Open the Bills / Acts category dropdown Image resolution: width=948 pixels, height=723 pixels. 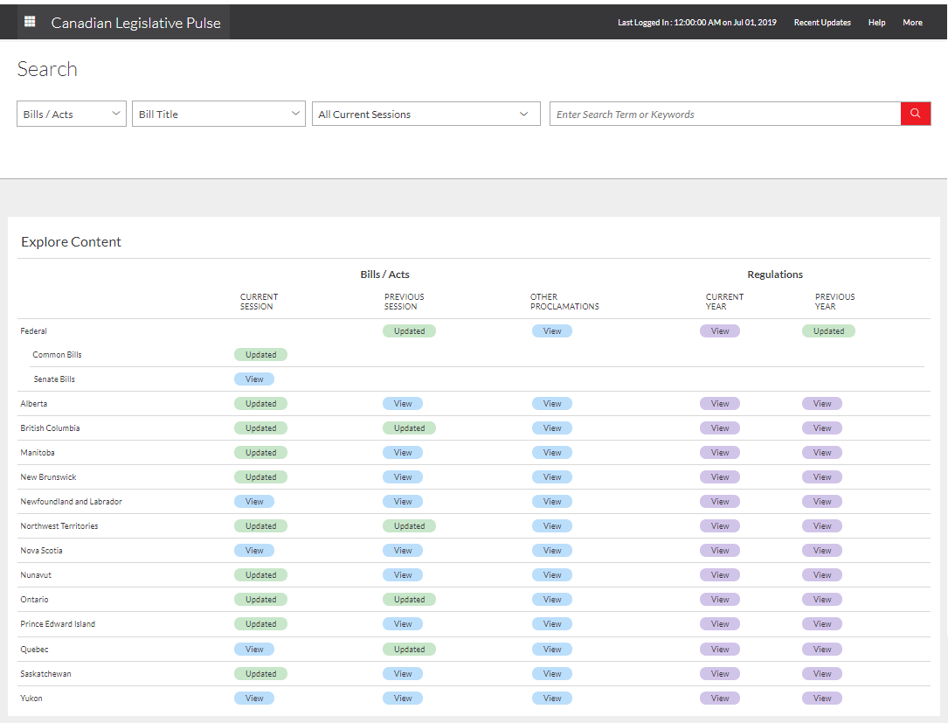[x=71, y=114]
